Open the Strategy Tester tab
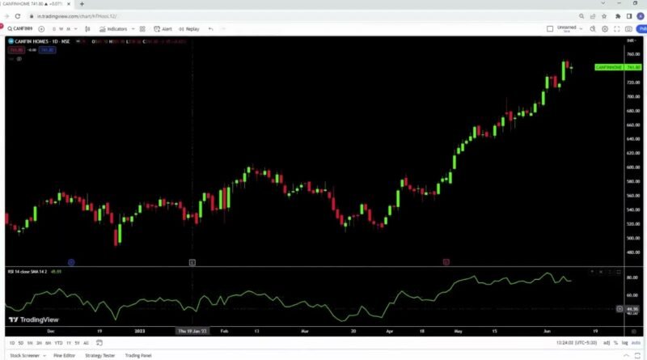Viewport: 647px width, 360px height. coord(99,355)
